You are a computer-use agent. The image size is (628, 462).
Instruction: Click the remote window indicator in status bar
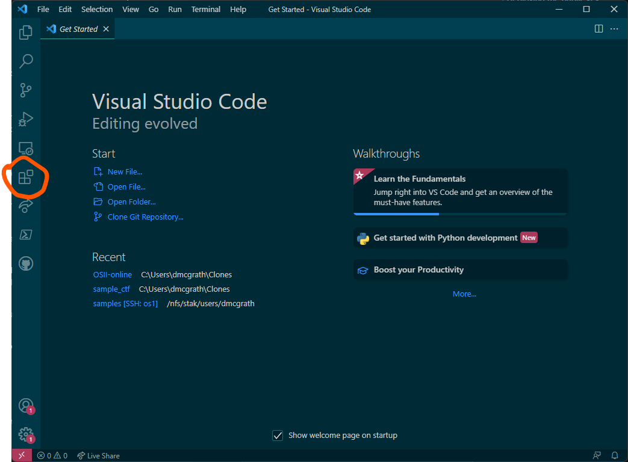[22, 455]
